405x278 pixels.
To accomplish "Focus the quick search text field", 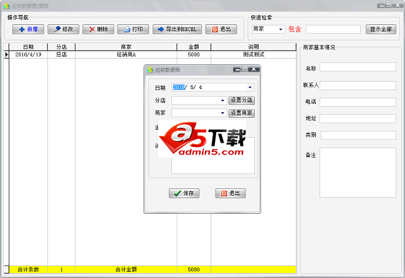I will tap(333, 29).
